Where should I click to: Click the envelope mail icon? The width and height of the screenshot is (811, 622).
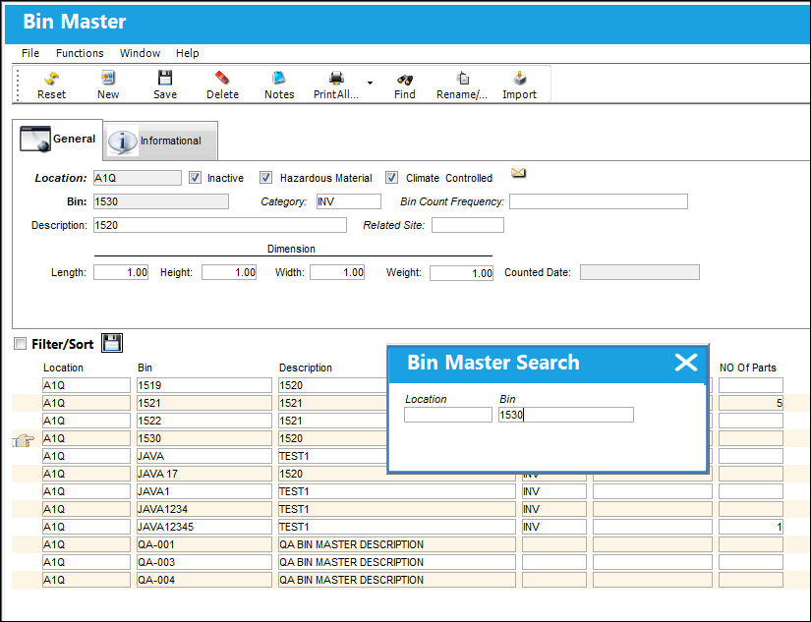coord(518,173)
